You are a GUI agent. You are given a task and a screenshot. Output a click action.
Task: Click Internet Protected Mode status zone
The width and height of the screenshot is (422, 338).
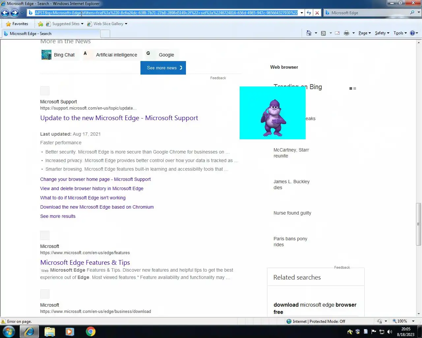click(x=316, y=321)
